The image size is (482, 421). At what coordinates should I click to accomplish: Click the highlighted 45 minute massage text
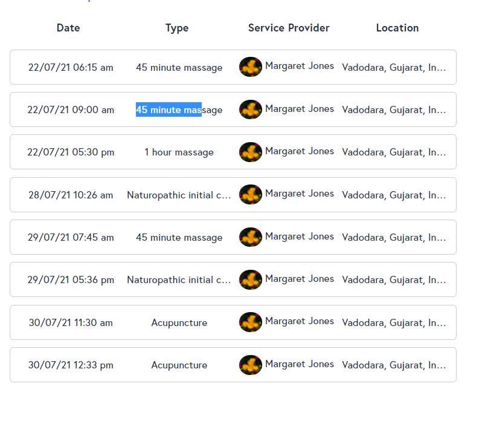169,110
